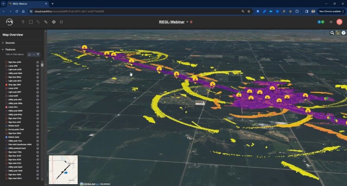Viewport: 347px width, 186px height.
Task: Collapse the Features section
Action: pos(3,49)
